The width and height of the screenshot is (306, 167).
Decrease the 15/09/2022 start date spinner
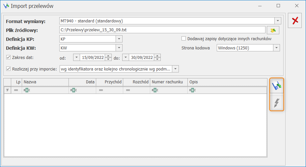(x=108, y=59)
